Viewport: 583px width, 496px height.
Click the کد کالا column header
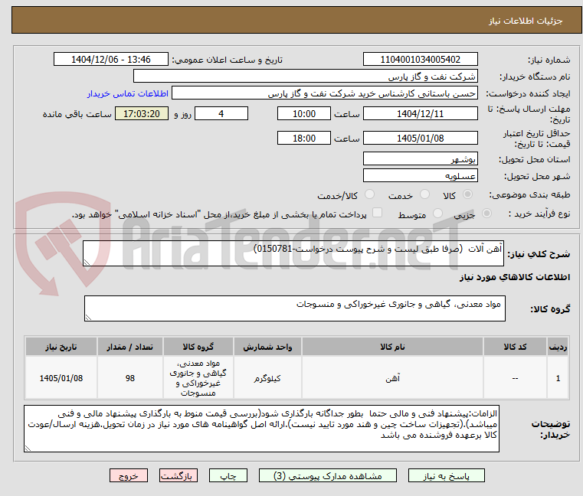515,347
